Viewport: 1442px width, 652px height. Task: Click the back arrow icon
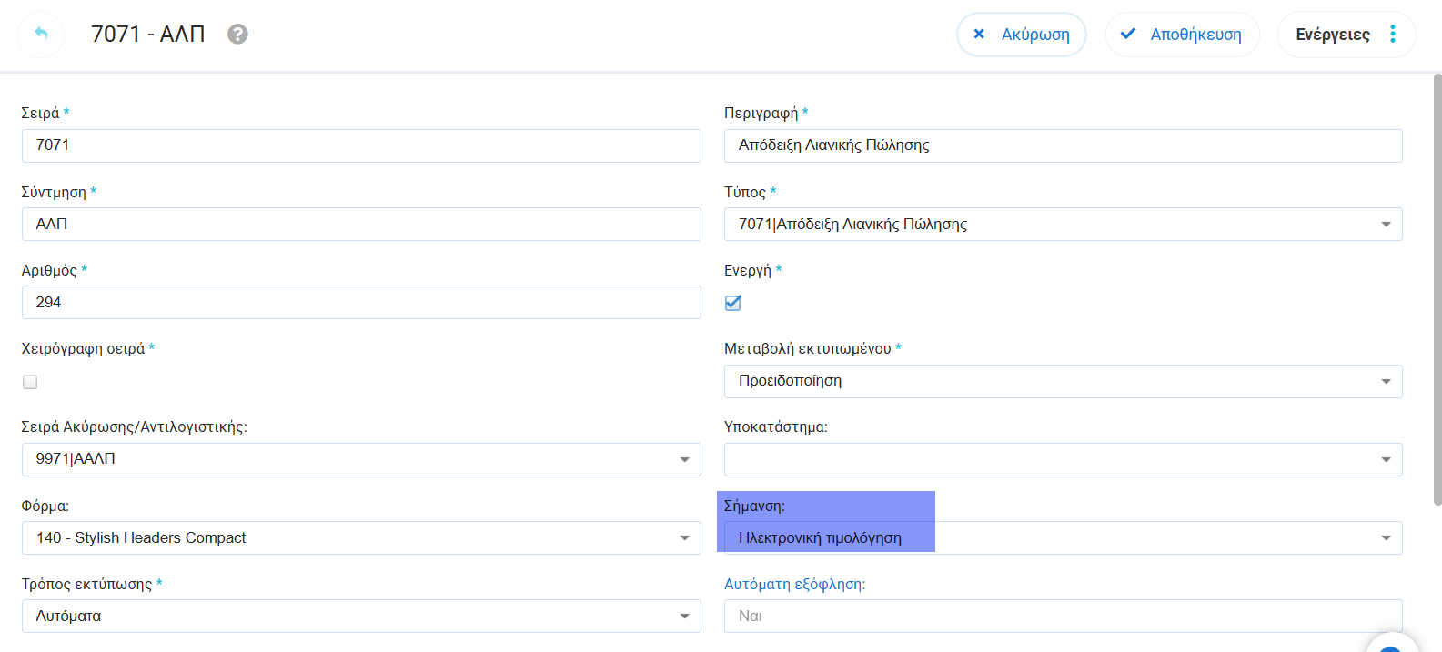point(41,35)
